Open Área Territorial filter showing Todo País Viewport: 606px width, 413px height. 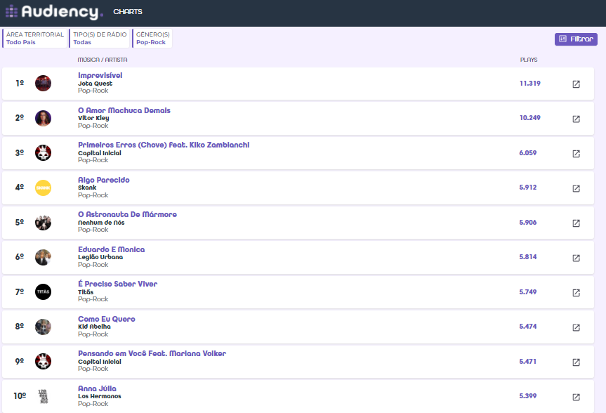[35, 39]
